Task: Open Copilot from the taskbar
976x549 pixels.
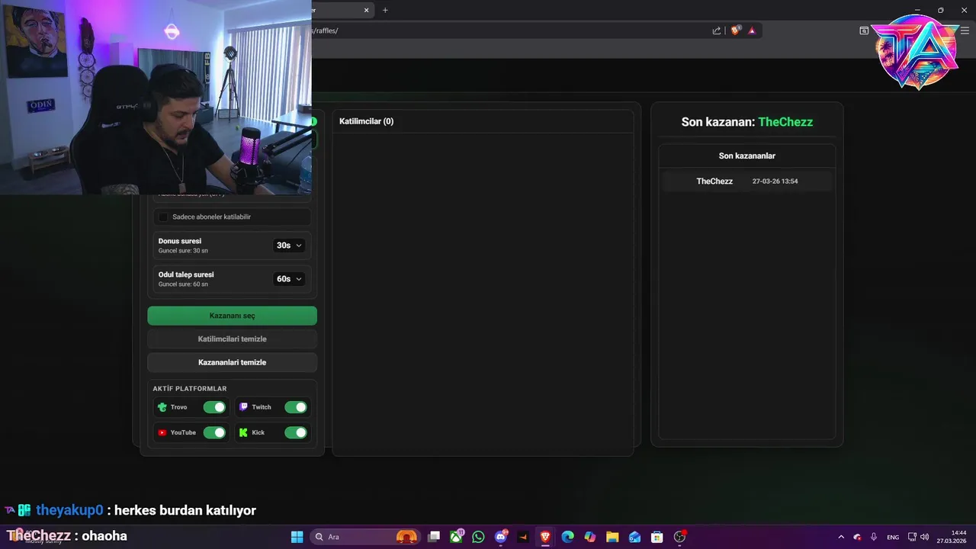Action: (x=589, y=537)
